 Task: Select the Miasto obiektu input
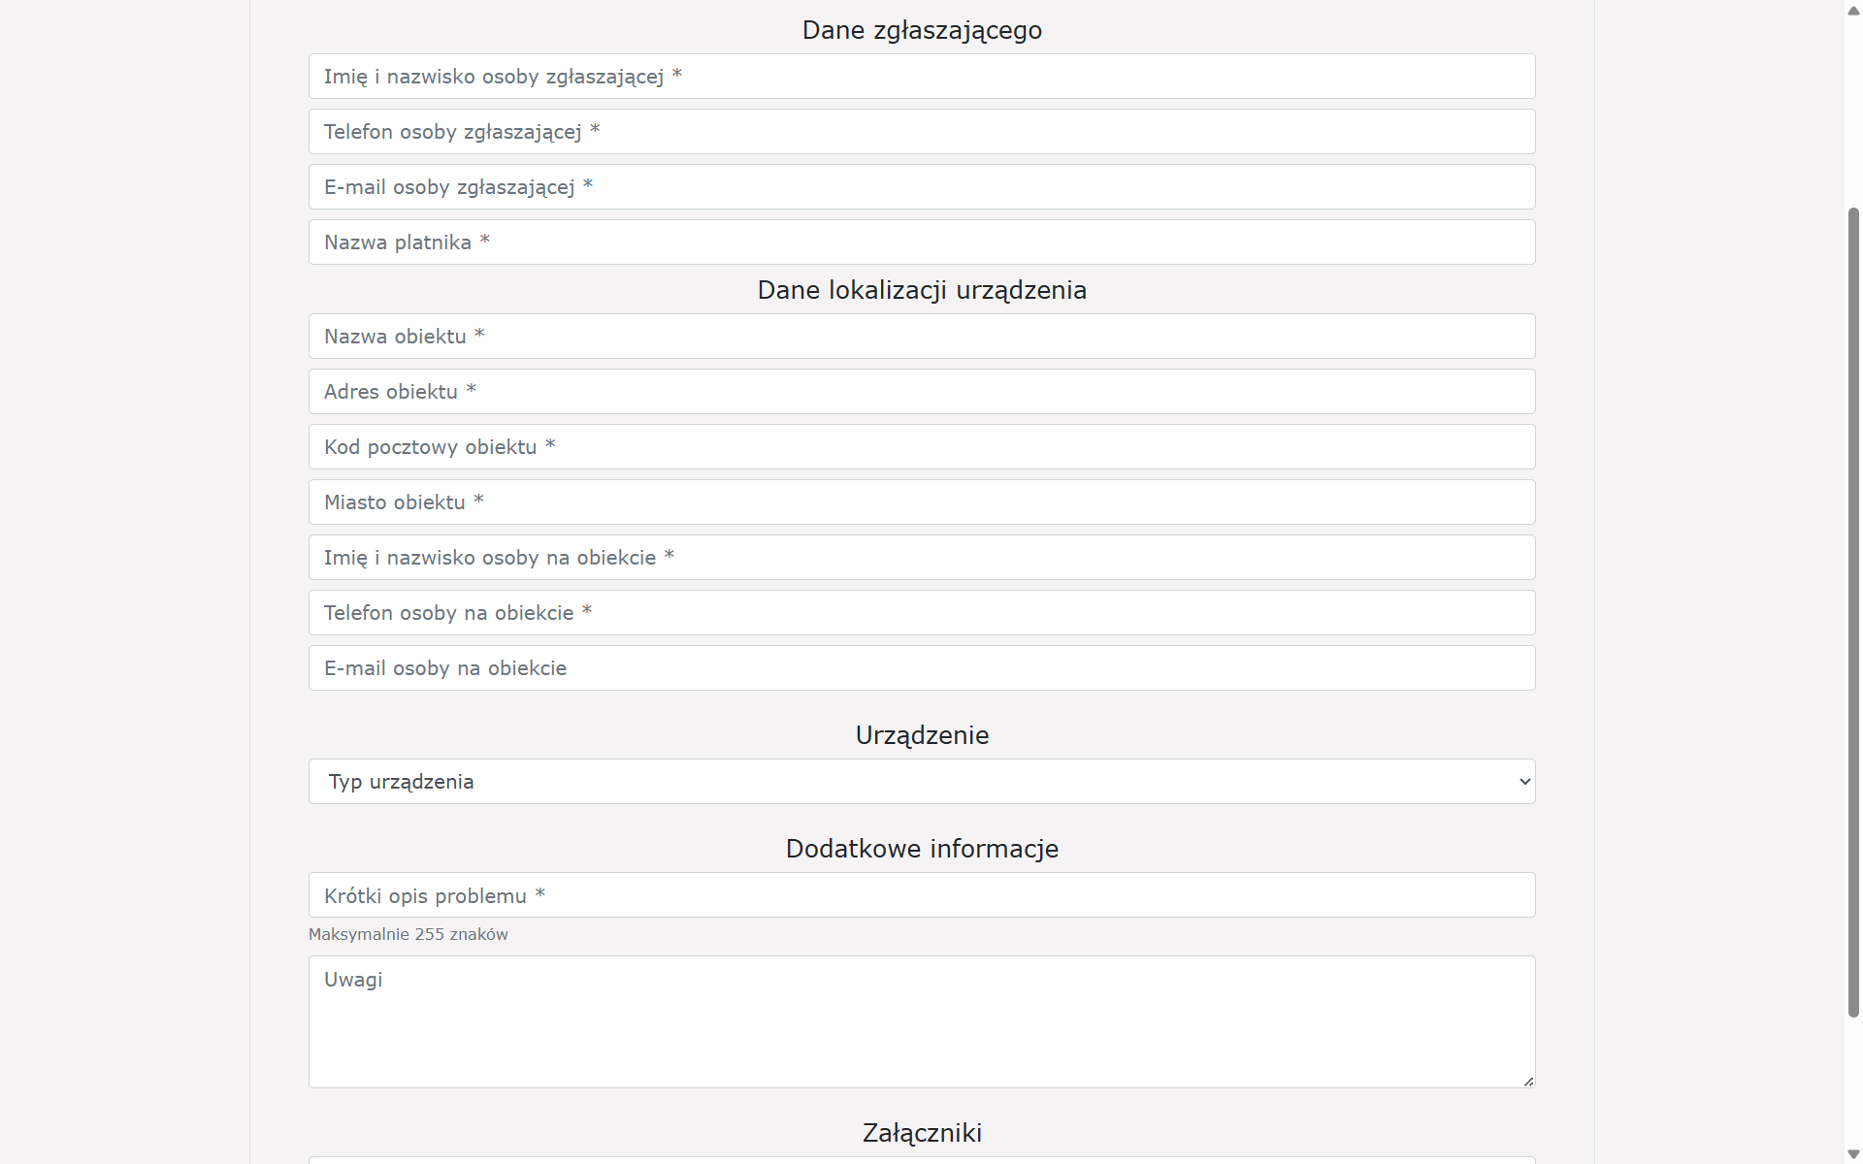coord(922,502)
